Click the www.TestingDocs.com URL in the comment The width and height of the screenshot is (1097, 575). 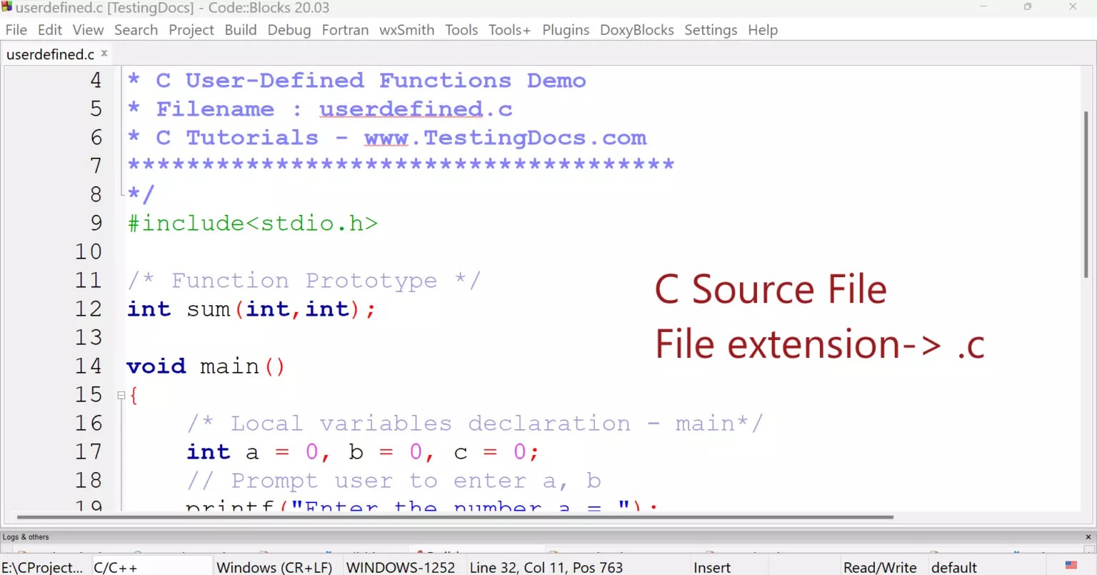504,137
